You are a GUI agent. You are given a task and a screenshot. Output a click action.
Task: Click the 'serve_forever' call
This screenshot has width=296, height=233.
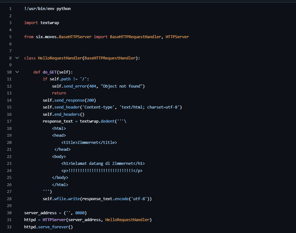tap(53, 227)
